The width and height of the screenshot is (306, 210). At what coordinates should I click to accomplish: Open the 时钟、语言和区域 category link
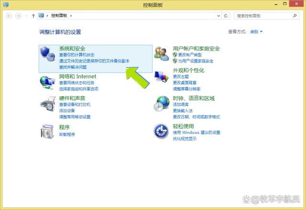coord(194,98)
